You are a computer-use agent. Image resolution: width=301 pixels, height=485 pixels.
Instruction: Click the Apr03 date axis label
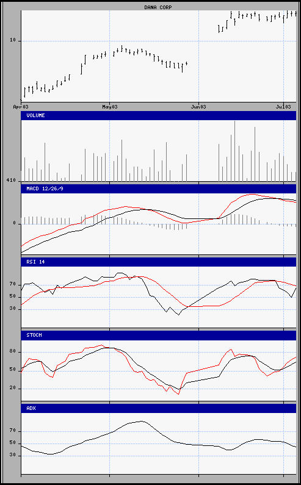[x=21, y=107]
